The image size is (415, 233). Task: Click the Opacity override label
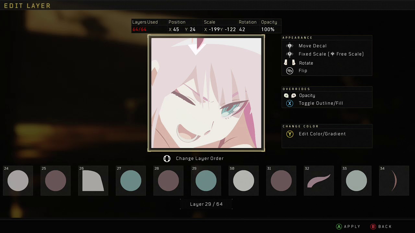tap(307, 95)
